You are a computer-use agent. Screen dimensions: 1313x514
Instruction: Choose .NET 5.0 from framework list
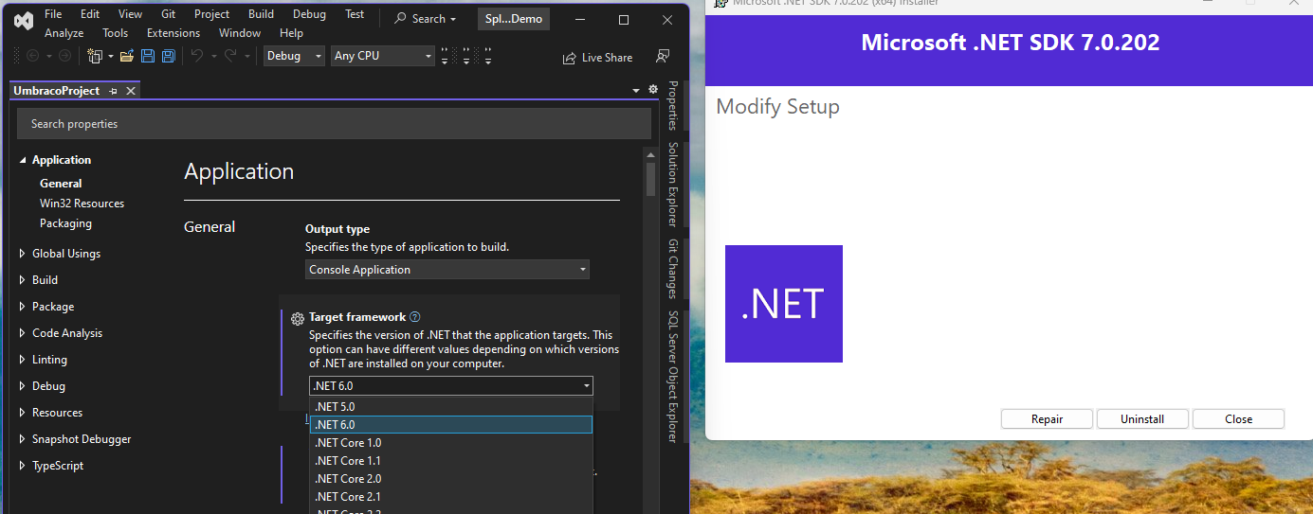tap(451, 407)
